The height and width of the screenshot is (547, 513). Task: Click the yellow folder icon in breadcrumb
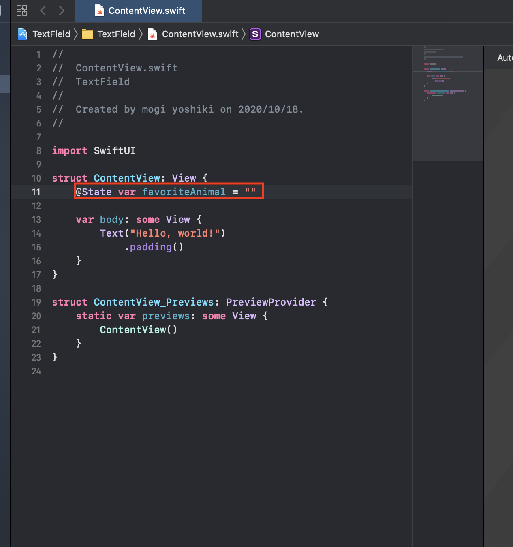tap(88, 34)
